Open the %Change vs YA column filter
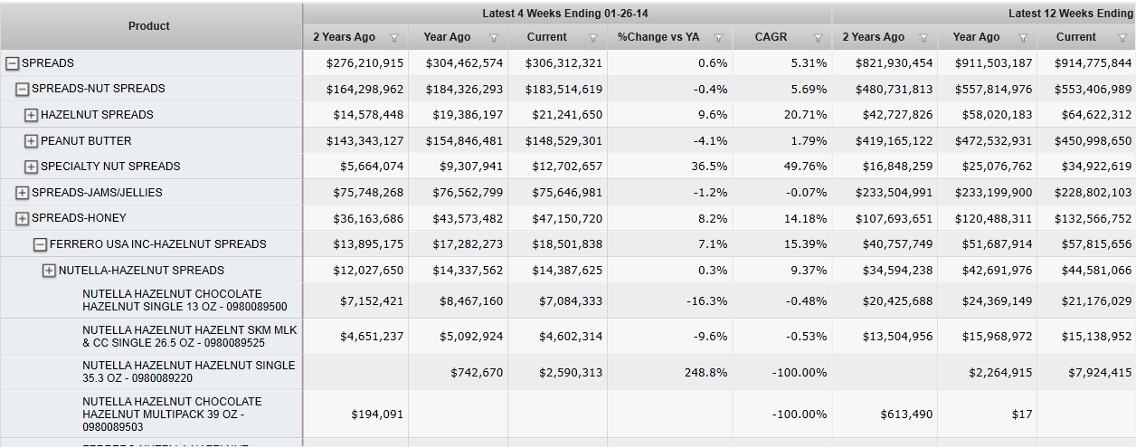1136x448 pixels. tap(718, 38)
